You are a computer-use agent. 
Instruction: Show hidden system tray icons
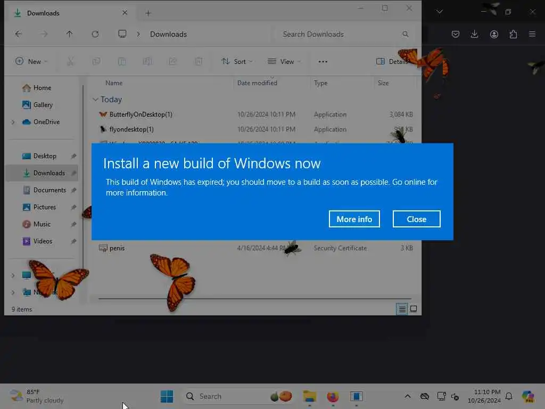(408, 396)
